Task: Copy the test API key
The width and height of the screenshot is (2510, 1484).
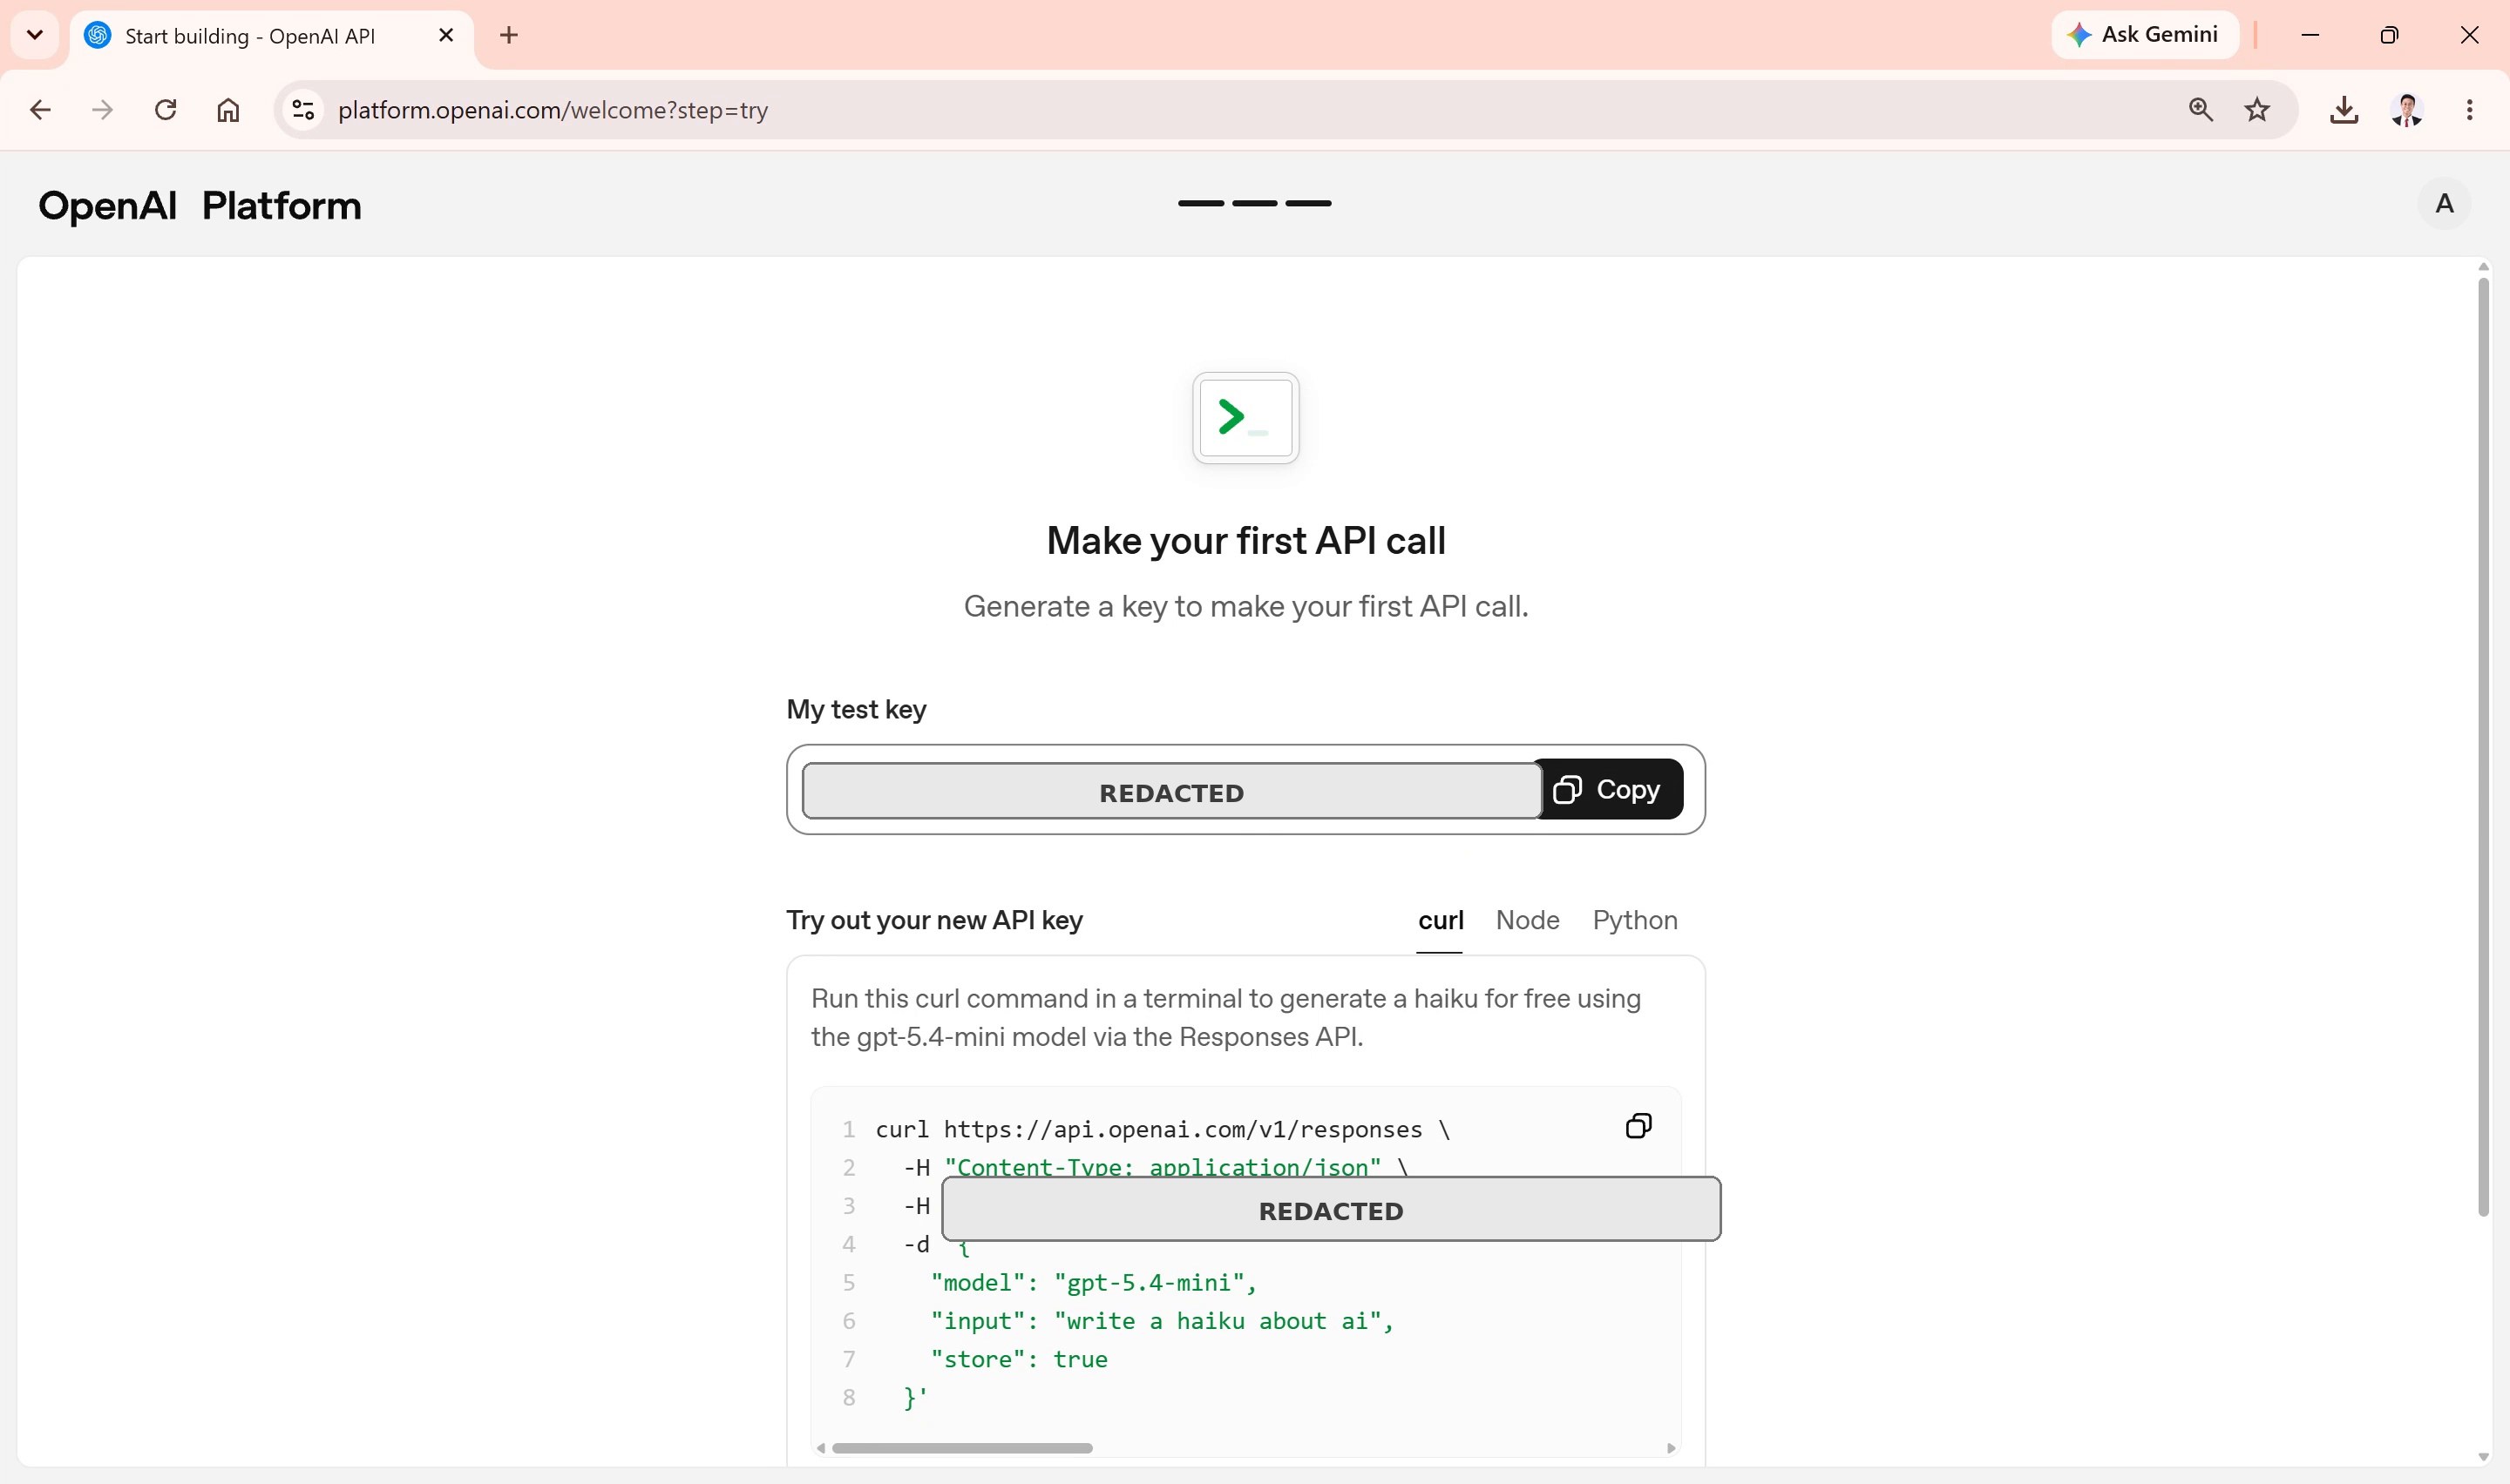Action: tap(1608, 790)
